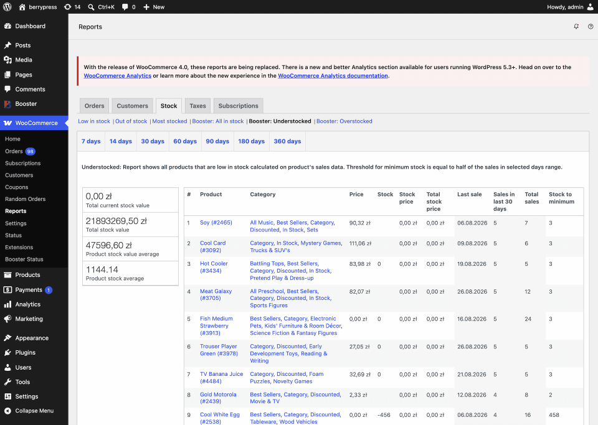
Task: Click the Pages icon in sidebar
Action: point(7,75)
